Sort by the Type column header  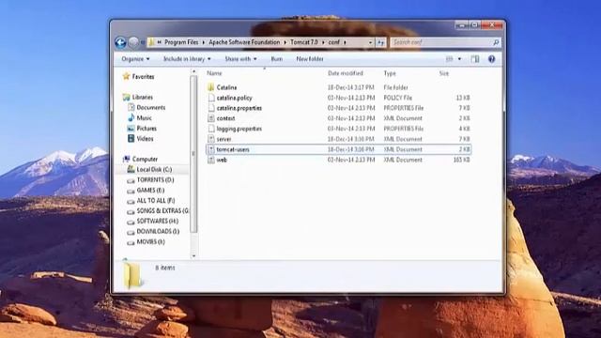(390, 73)
